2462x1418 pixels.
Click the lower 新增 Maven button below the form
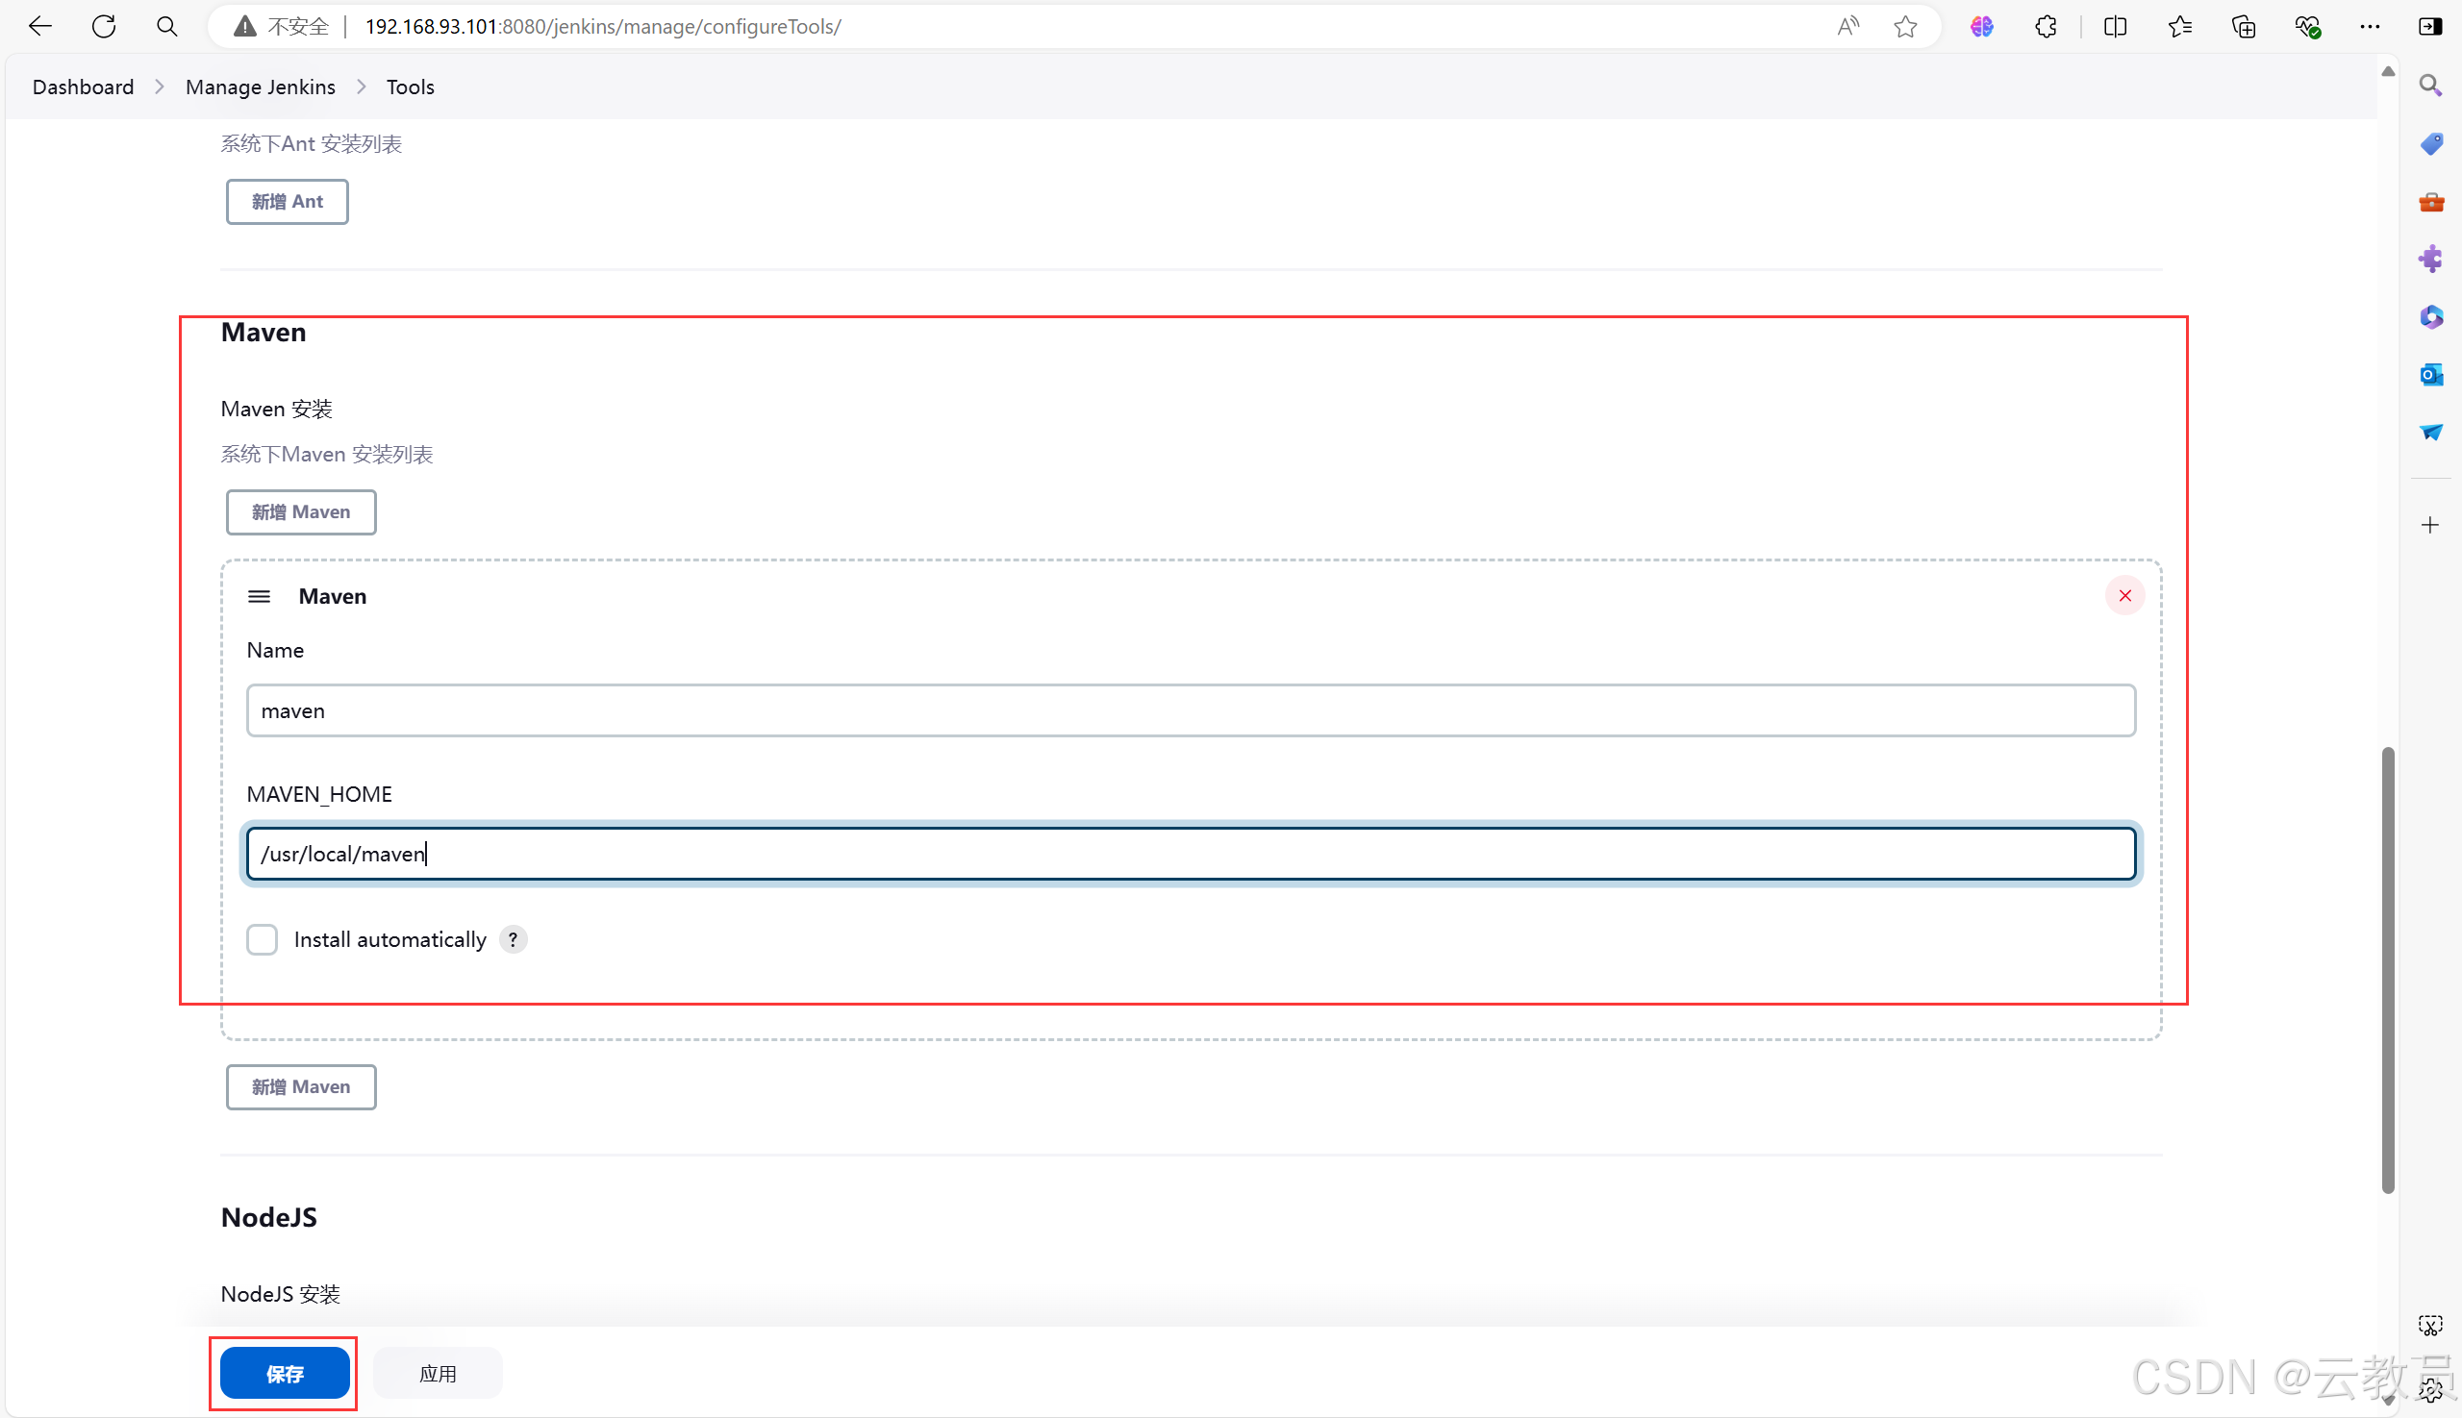pos(301,1087)
